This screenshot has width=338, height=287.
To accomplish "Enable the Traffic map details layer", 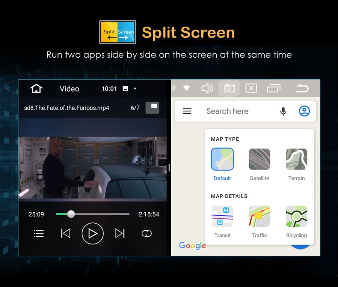I will pos(259,222).
